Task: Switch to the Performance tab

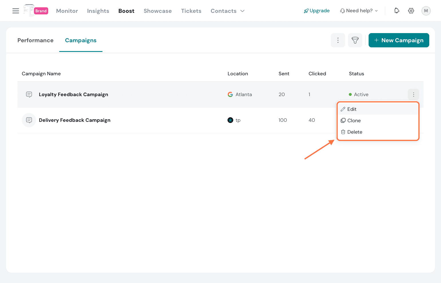Action: [35, 40]
